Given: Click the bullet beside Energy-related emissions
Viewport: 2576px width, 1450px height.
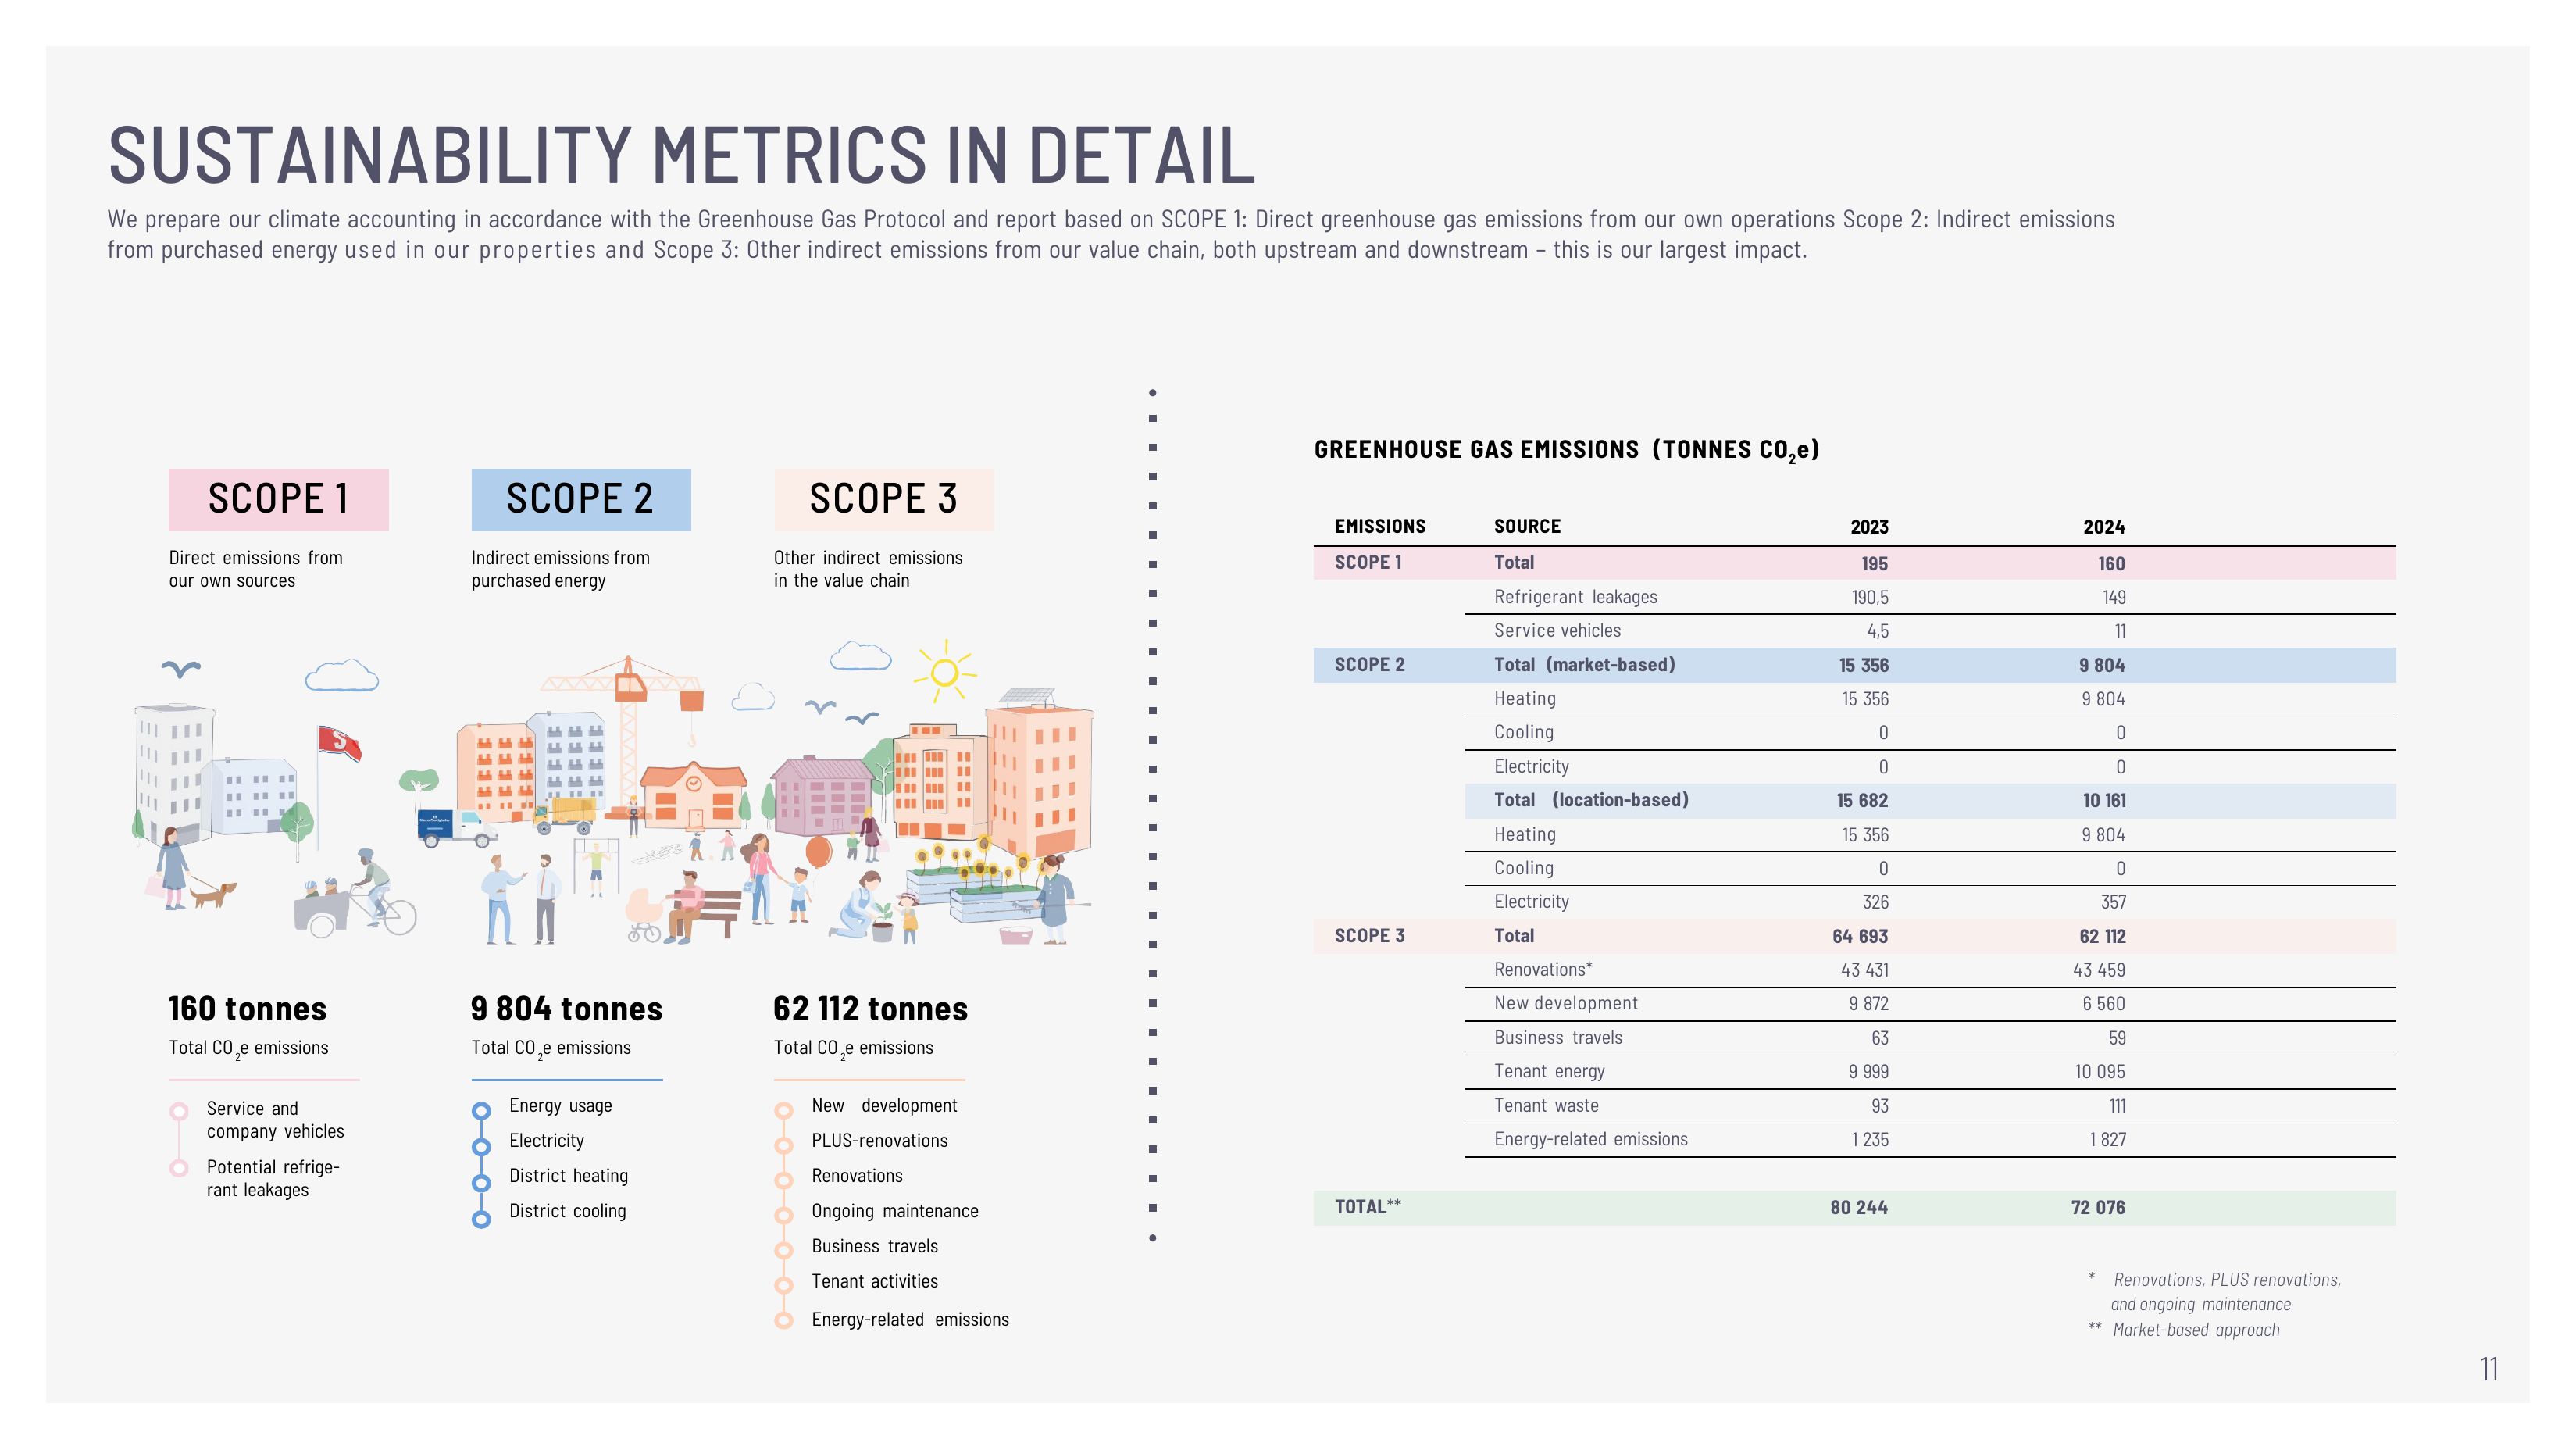Looking at the screenshot, I should (784, 1320).
